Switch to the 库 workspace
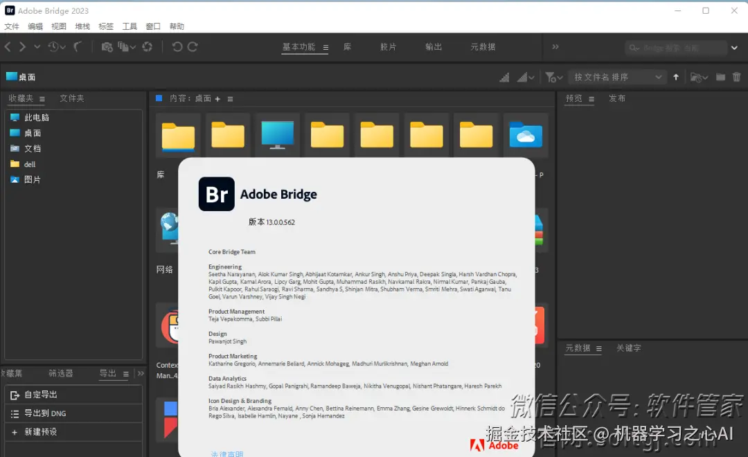 pyautogui.click(x=347, y=47)
